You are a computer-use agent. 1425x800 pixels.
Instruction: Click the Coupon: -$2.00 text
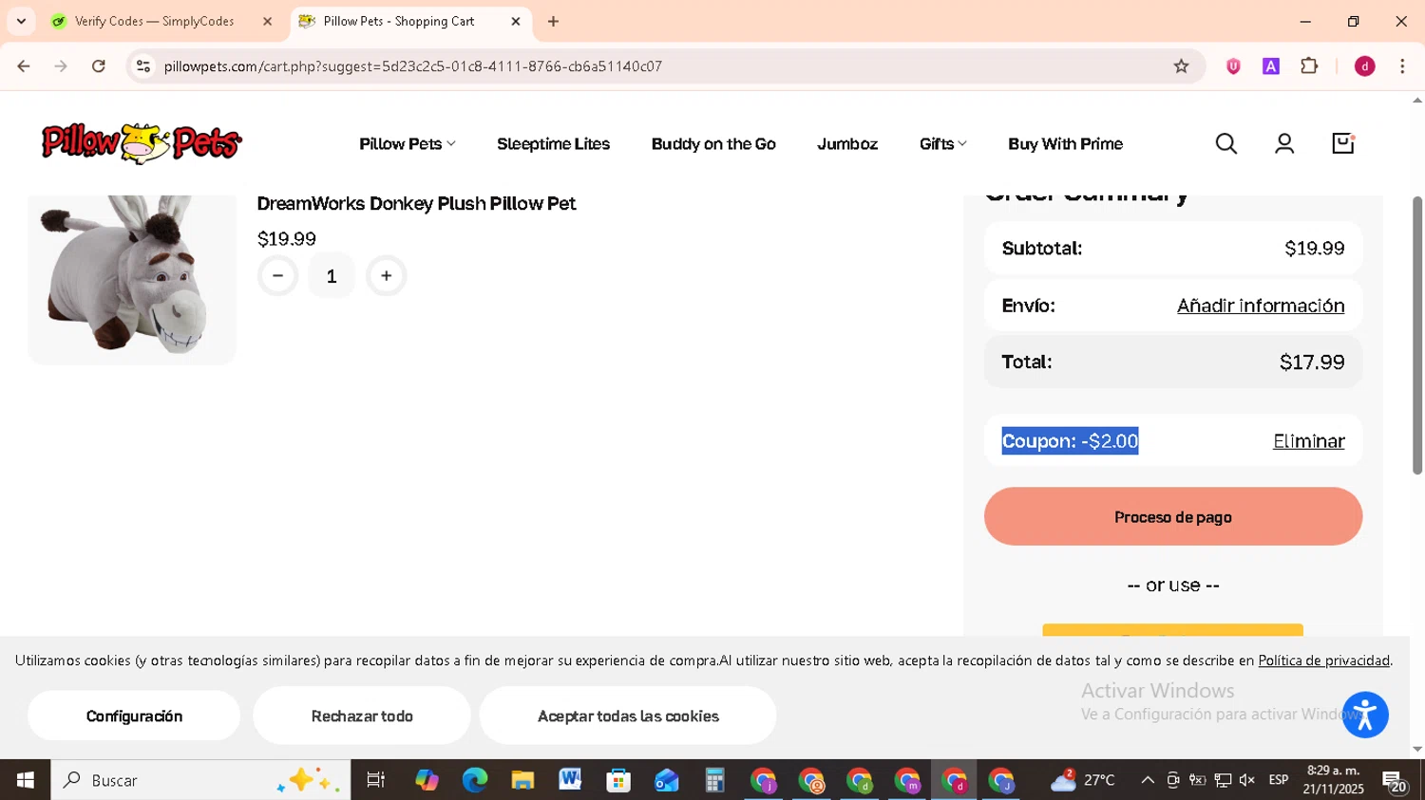click(x=1070, y=441)
